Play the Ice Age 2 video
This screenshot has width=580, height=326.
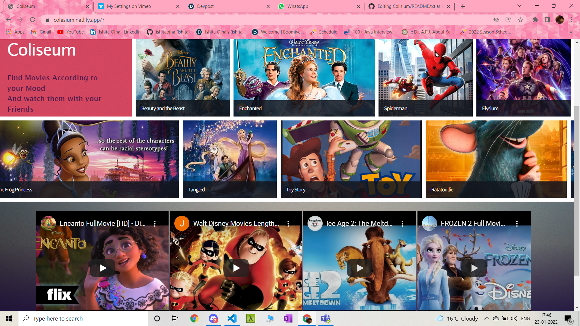[x=359, y=268]
